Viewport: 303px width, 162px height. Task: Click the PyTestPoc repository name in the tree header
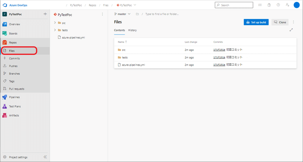click(x=65, y=15)
